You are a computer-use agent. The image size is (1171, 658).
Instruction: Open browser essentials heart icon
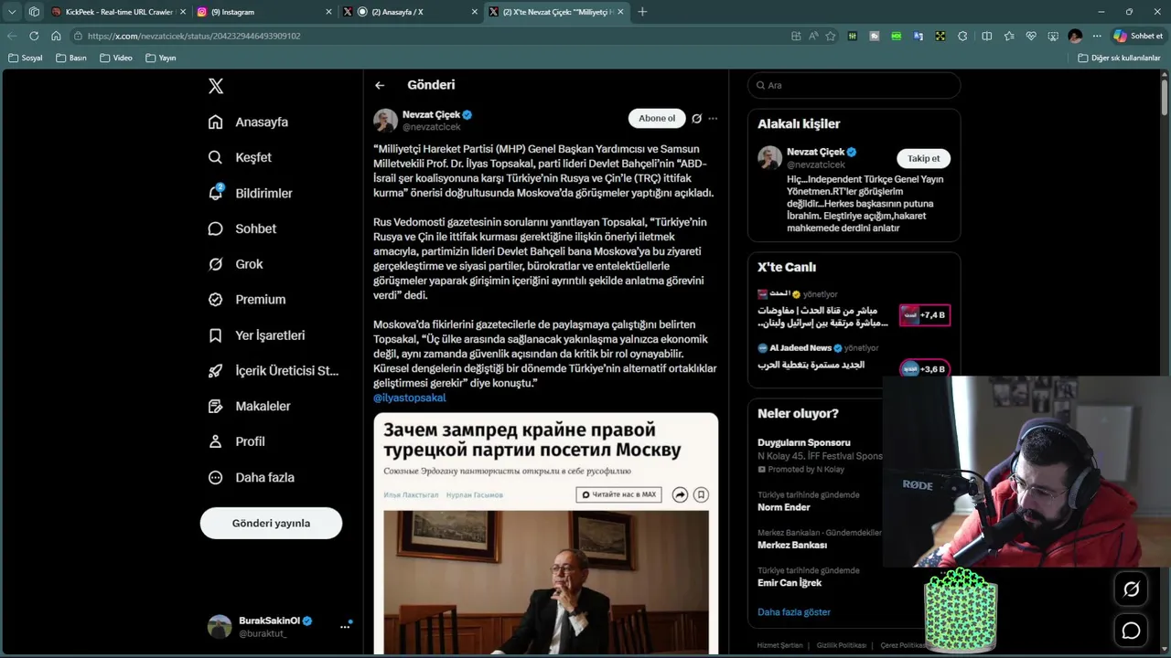click(x=1031, y=36)
